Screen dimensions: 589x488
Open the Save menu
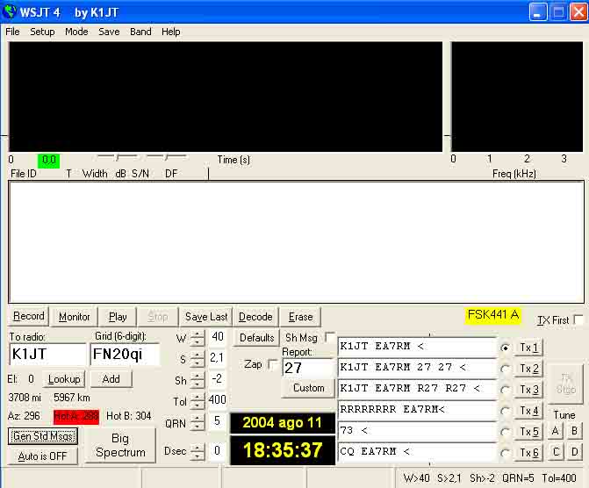(109, 32)
